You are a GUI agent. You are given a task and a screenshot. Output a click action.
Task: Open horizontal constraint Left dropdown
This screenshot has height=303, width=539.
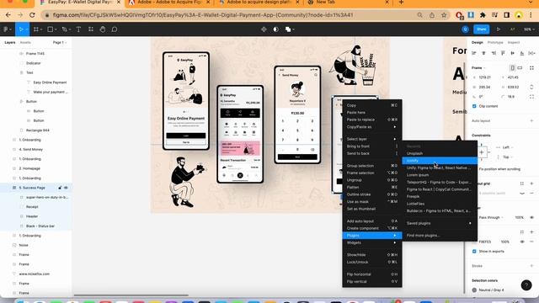(507, 147)
